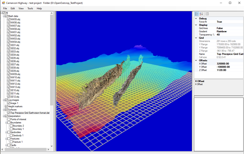Click the Alphabetical sort icon in property grid
The height and width of the screenshot is (154, 244).
[201, 14]
